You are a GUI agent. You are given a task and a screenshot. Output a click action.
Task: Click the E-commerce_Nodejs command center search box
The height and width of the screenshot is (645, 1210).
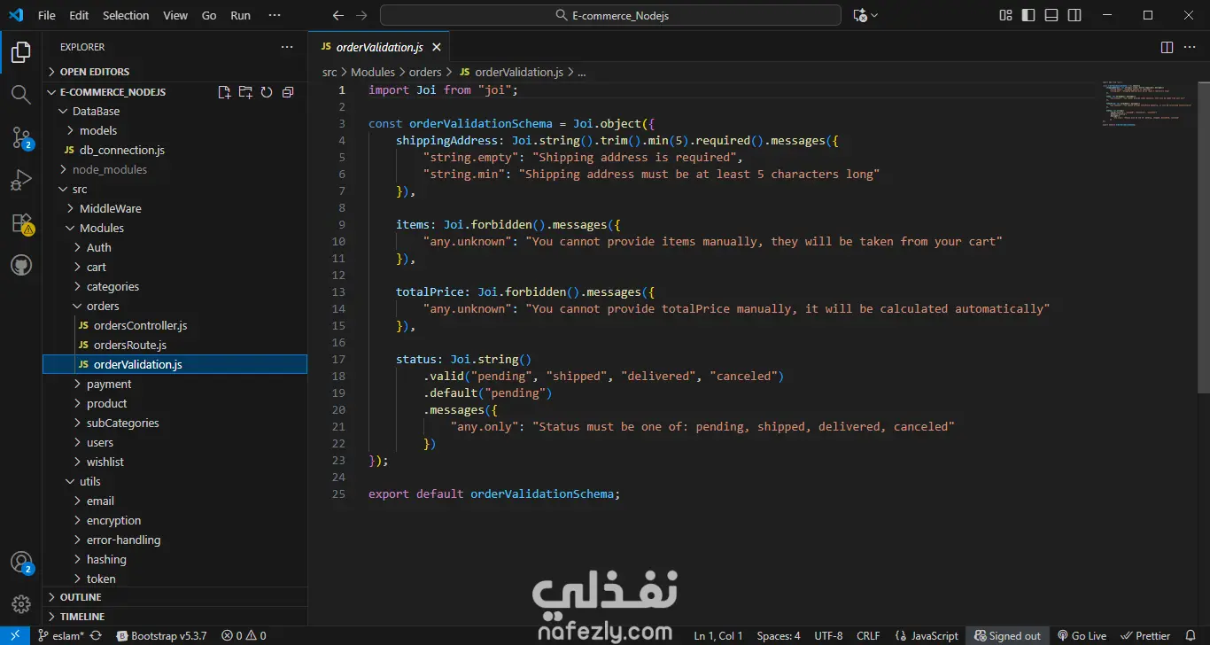tap(610, 15)
